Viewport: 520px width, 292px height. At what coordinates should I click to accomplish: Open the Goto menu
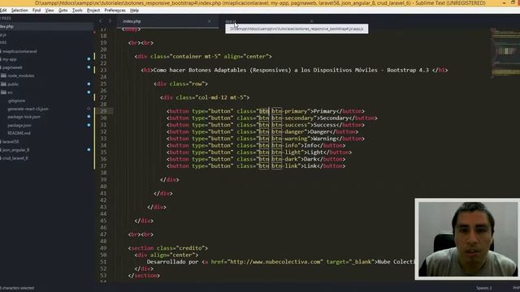(x=63, y=11)
